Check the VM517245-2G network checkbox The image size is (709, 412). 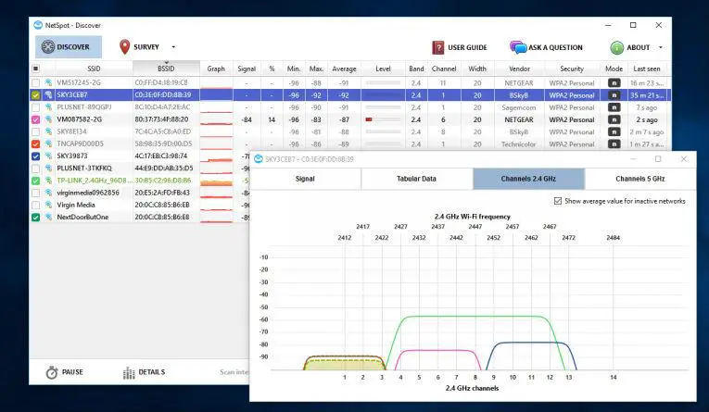[36, 83]
